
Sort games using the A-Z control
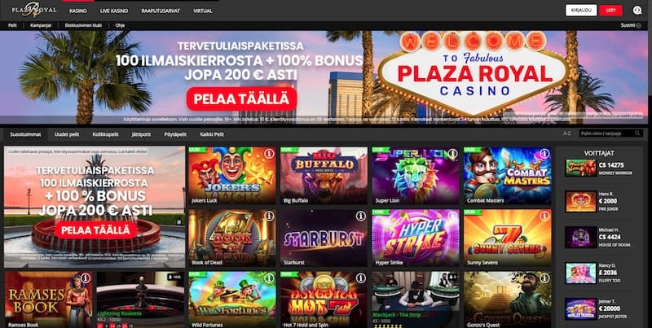tap(566, 133)
